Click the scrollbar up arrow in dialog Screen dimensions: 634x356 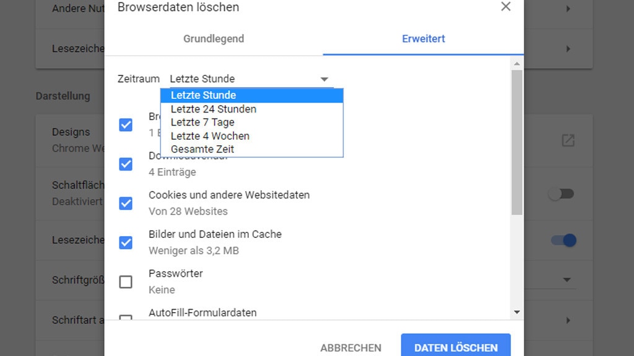point(517,64)
